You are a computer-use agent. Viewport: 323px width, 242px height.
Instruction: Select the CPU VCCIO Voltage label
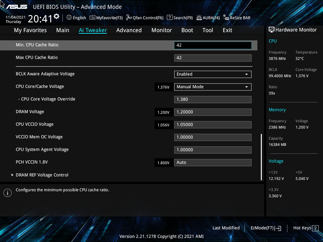coord(35,124)
